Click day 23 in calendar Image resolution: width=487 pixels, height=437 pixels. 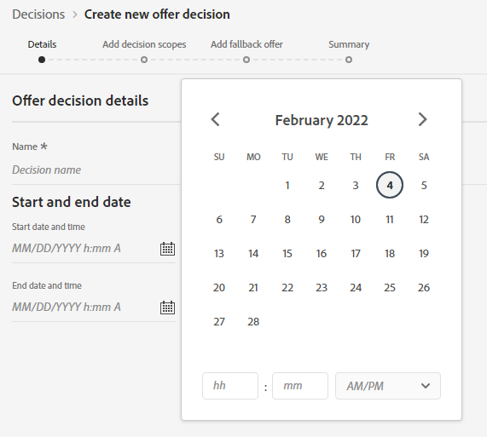point(322,288)
